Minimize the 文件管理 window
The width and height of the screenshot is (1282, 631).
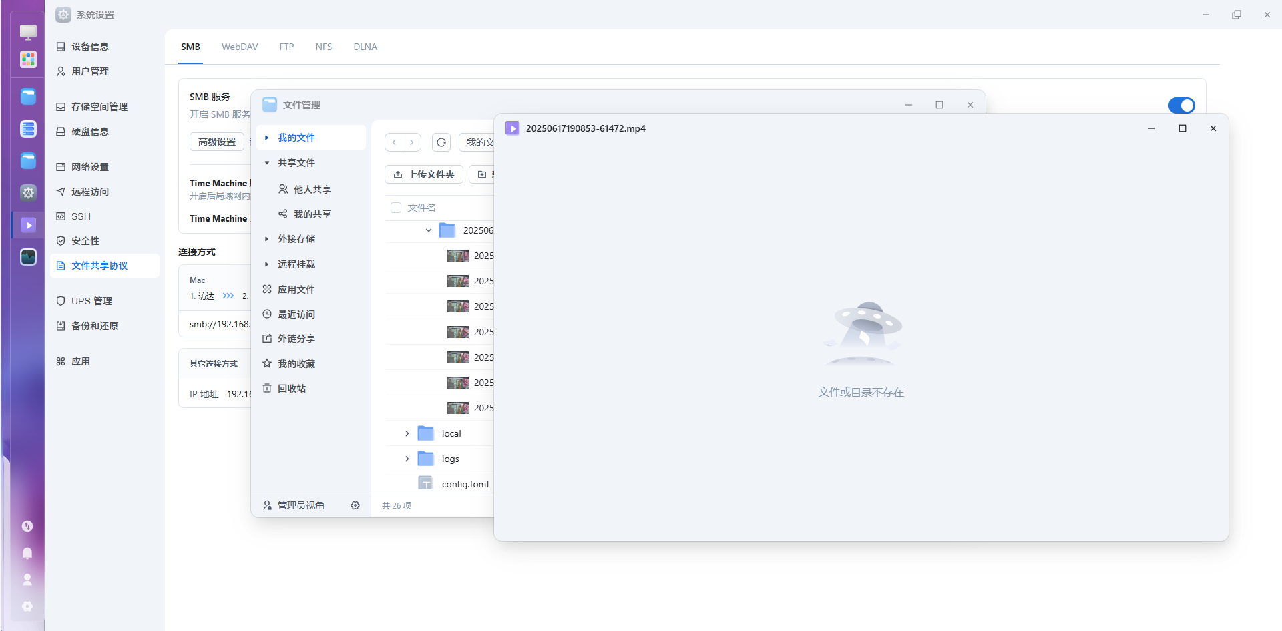coord(909,105)
